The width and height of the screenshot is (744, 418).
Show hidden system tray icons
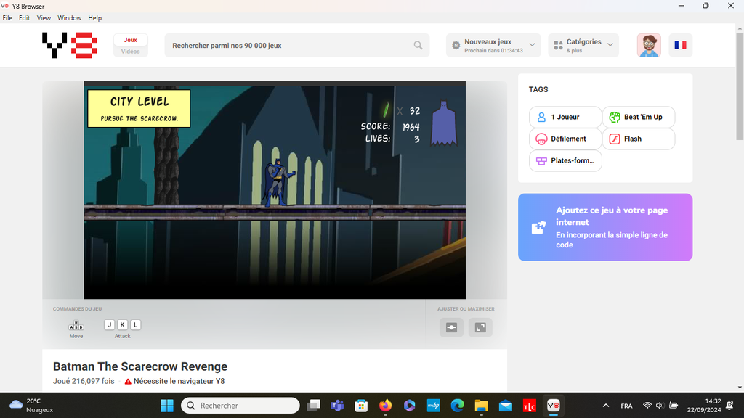click(606, 406)
